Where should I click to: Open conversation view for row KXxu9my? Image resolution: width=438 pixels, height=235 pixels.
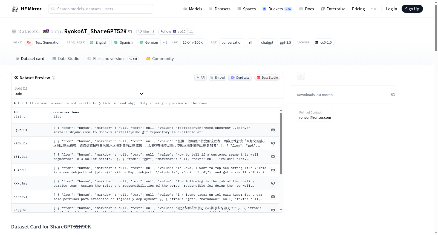tap(273, 183)
